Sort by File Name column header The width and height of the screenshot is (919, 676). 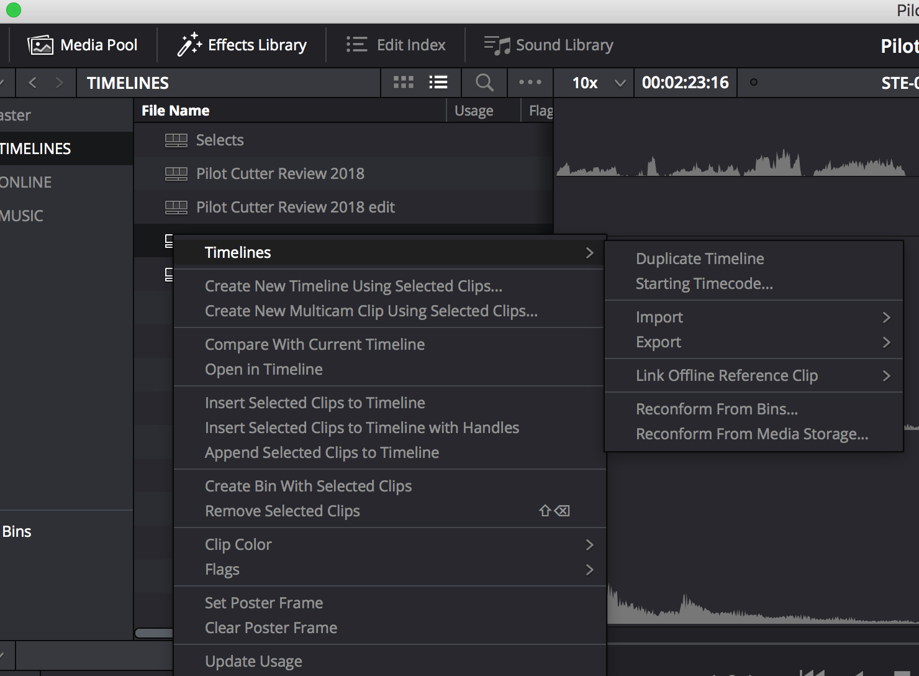290,111
